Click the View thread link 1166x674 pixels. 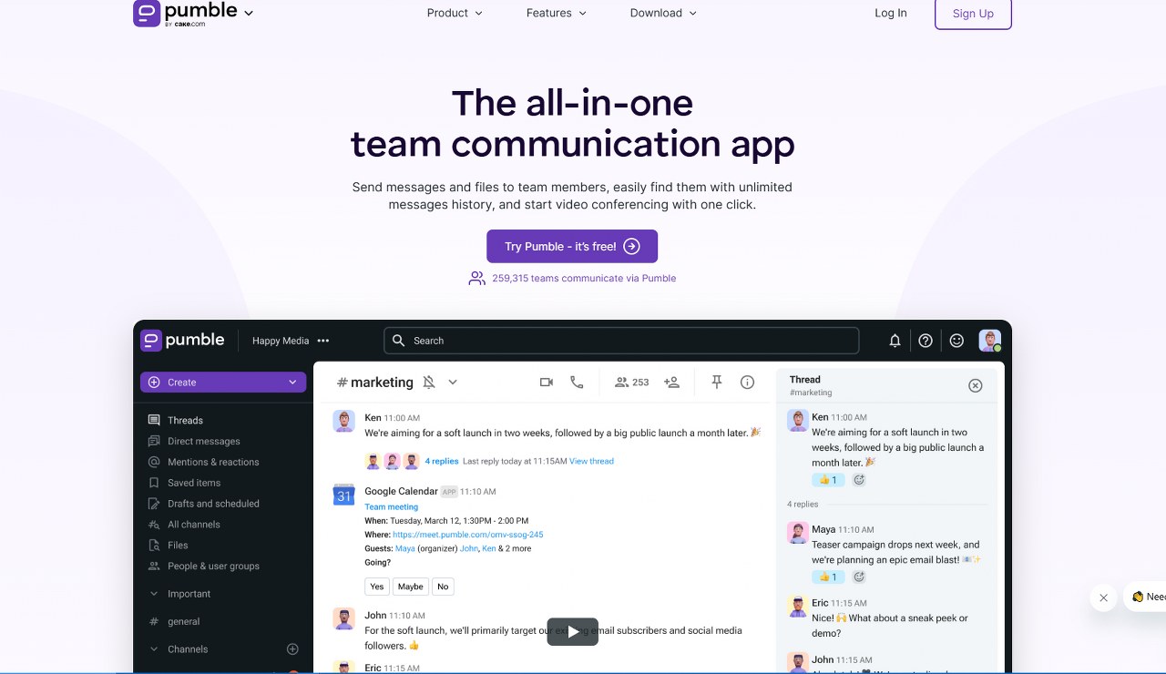591,461
